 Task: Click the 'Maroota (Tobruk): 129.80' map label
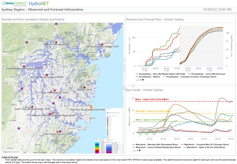pos(56,44)
